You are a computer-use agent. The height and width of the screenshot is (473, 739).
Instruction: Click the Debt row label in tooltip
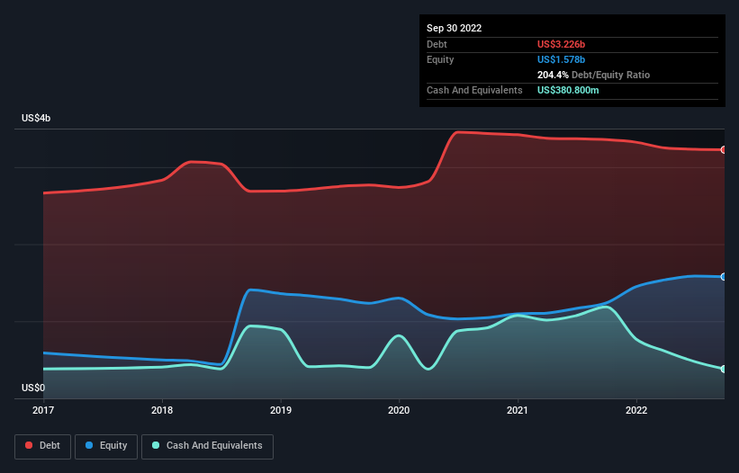[x=437, y=44]
